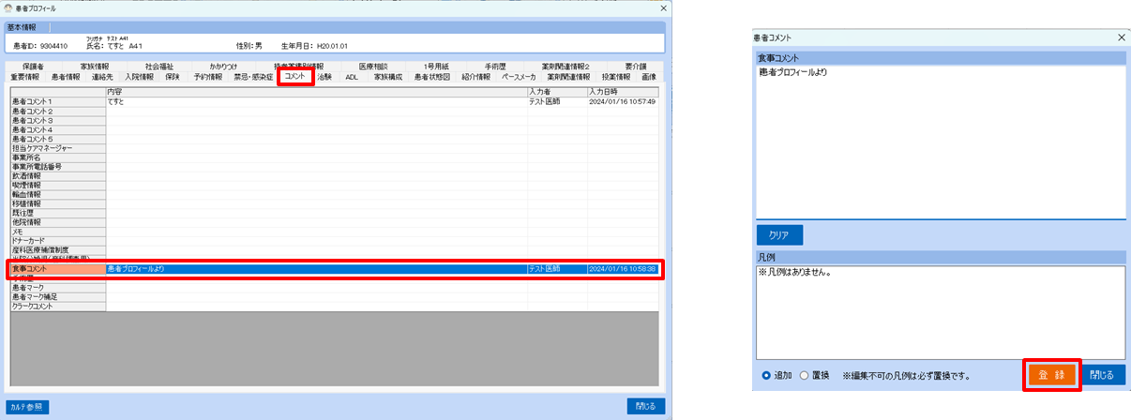This screenshot has width=1131, height=420.
Task: Click the 登録 button
Action: point(1051,375)
